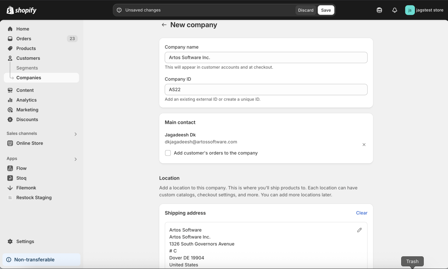Click the Non-transferable banner
The width and height of the screenshot is (448, 269).
[41, 260]
